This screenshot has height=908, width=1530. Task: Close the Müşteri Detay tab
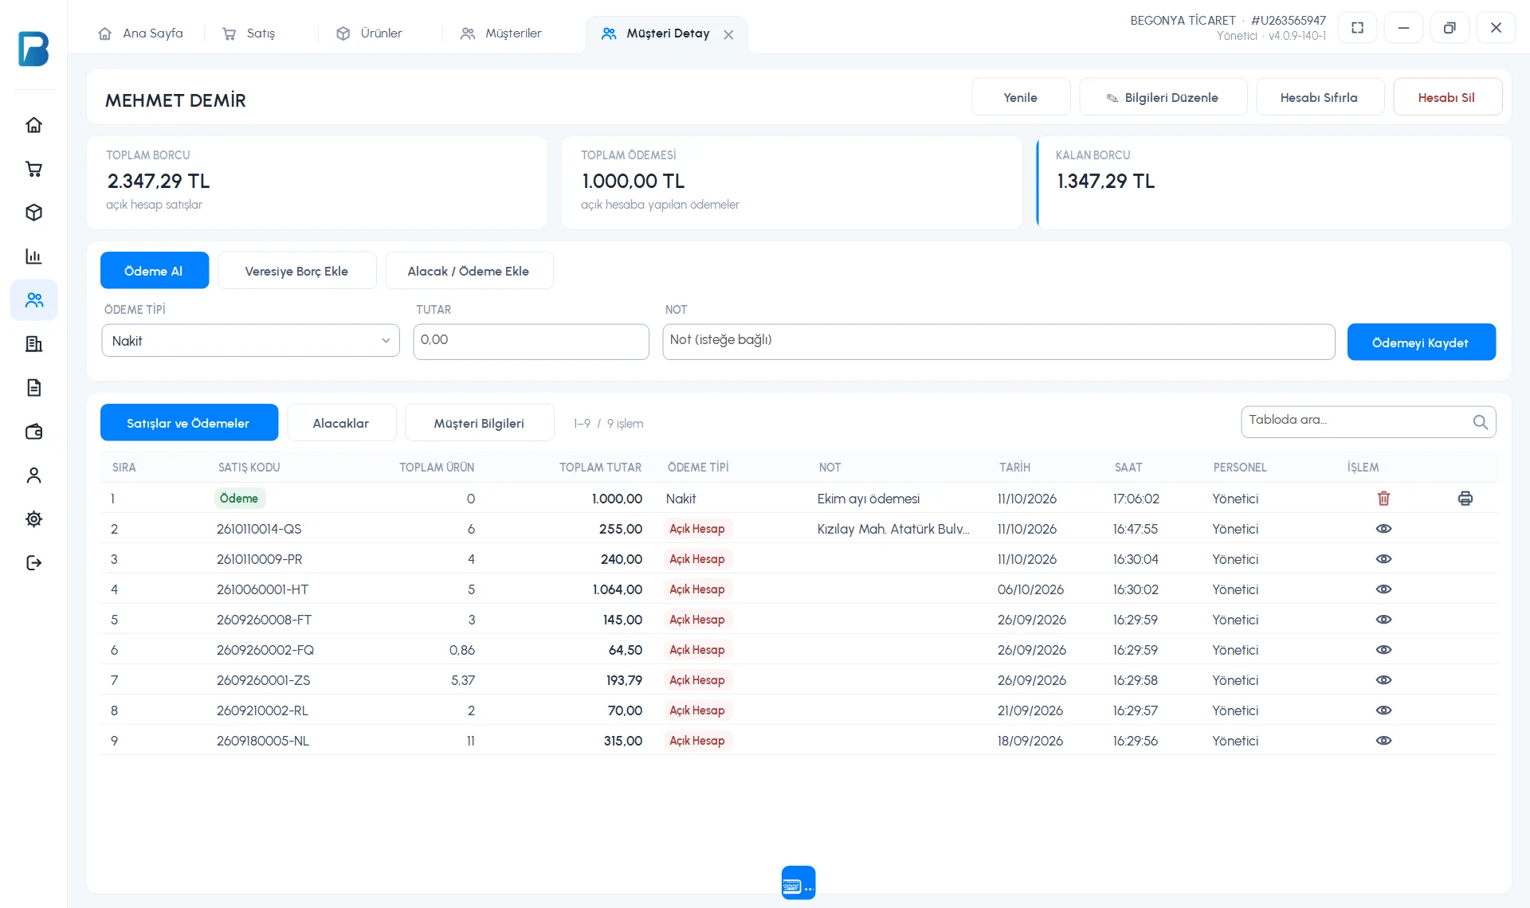(728, 34)
